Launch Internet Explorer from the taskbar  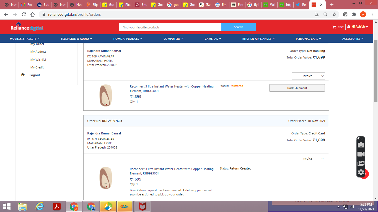[40, 206]
